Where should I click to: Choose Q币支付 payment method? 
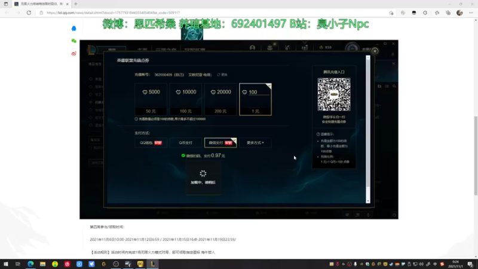pyautogui.click(x=186, y=143)
